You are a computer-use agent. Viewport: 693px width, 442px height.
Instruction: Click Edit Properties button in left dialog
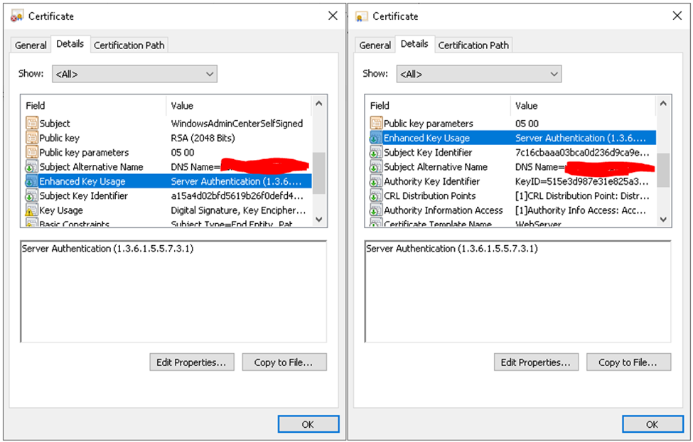pos(192,362)
